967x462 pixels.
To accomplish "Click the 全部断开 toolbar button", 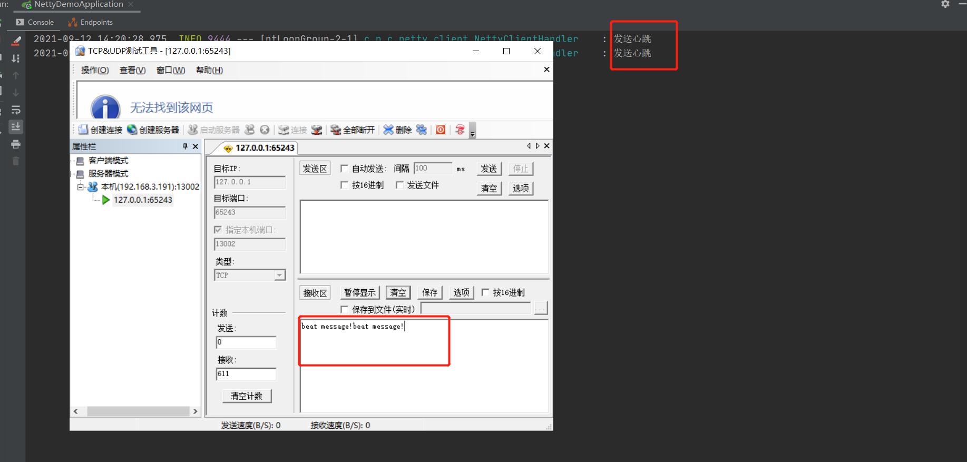I will coord(353,130).
